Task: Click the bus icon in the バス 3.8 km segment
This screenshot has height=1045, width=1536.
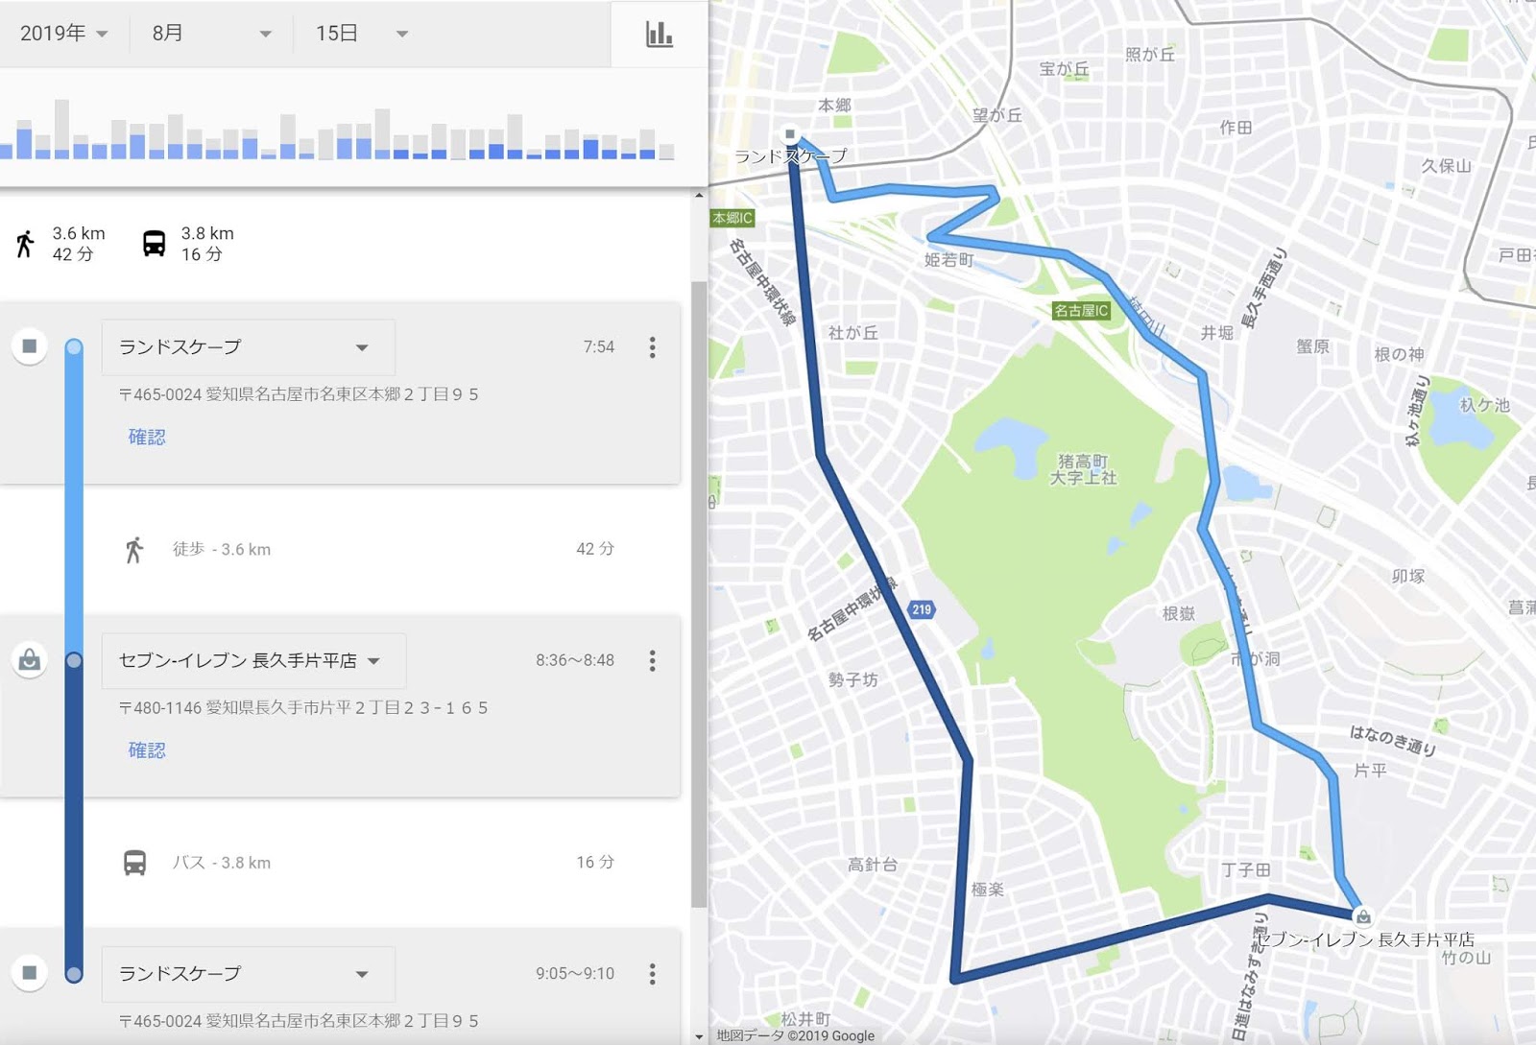Action: pos(135,863)
